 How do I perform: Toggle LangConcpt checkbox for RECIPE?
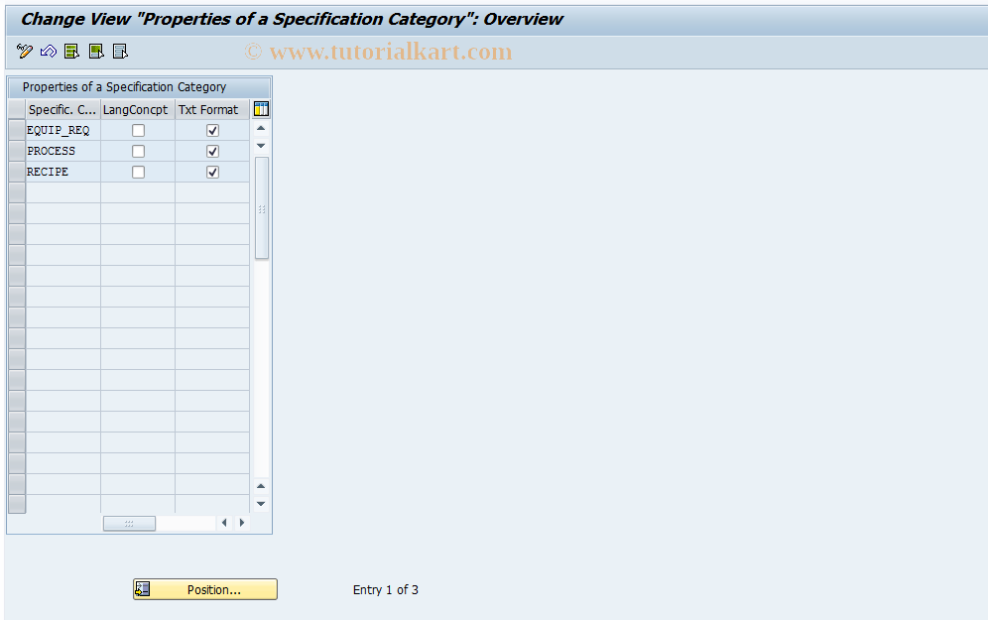pyautogui.click(x=138, y=172)
